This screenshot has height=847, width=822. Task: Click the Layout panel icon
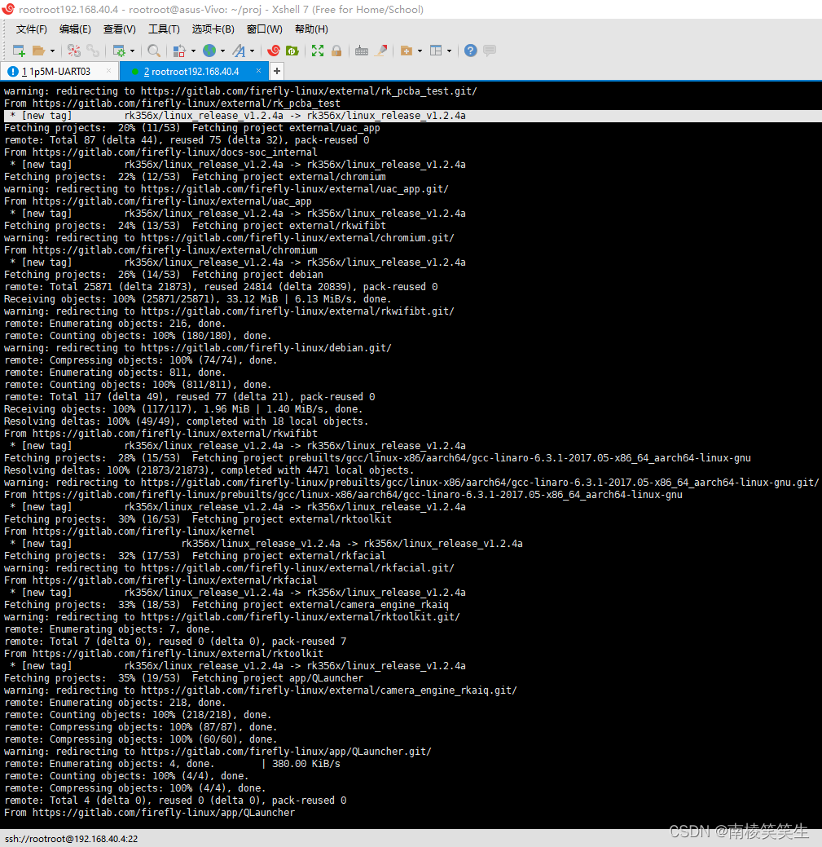point(436,51)
